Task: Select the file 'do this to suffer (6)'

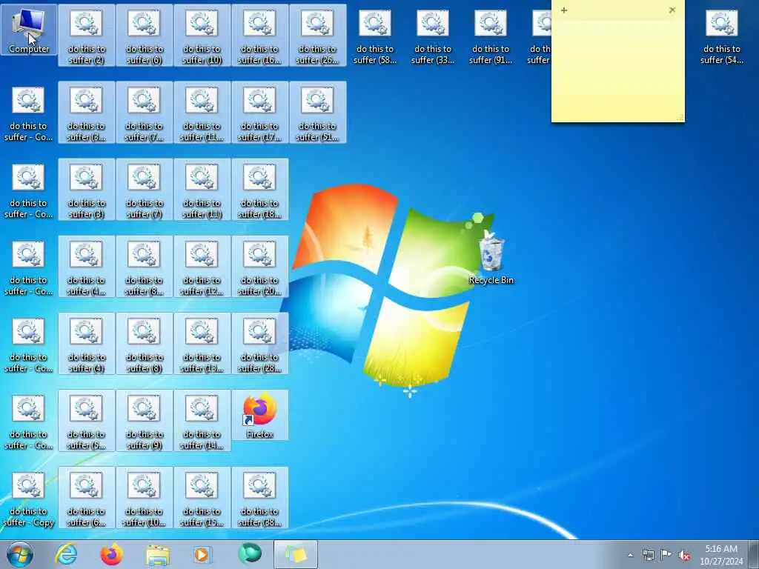Action: tap(145, 36)
